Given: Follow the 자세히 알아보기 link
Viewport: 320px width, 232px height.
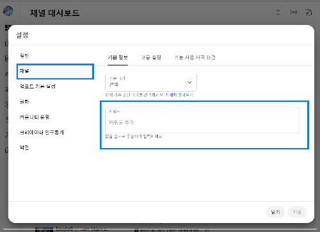Looking at the screenshot, I should point(179,95).
